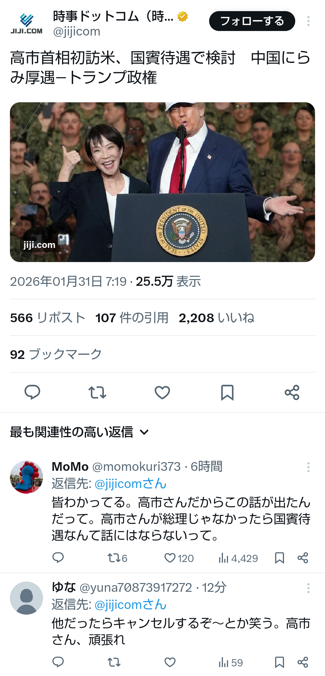
Task: Share the main tweet via share icon
Action: tap(292, 392)
